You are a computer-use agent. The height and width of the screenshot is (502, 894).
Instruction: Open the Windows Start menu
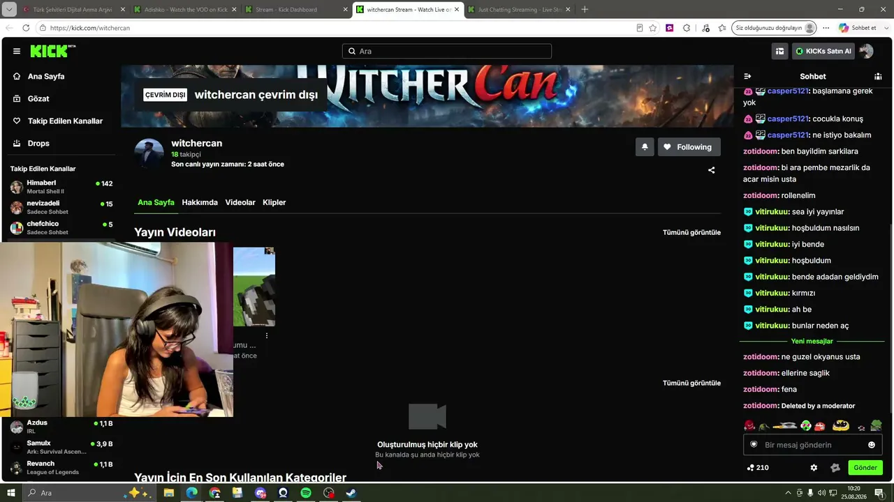click(x=10, y=493)
